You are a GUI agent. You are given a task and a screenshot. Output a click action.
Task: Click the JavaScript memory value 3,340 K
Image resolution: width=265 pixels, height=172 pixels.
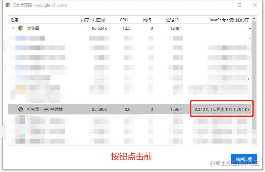(x=202, y=110)
